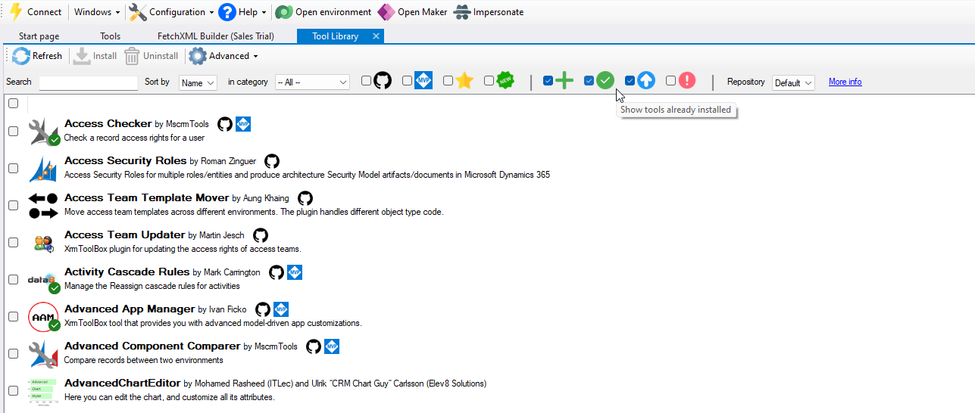975x413 pixels.
Task: Click the Impersonate button
Action: [x=489, y=12]
